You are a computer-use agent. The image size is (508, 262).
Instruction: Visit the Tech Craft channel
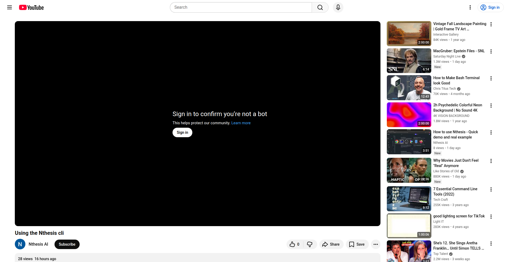pyautogui.click(x=441, y=200)
